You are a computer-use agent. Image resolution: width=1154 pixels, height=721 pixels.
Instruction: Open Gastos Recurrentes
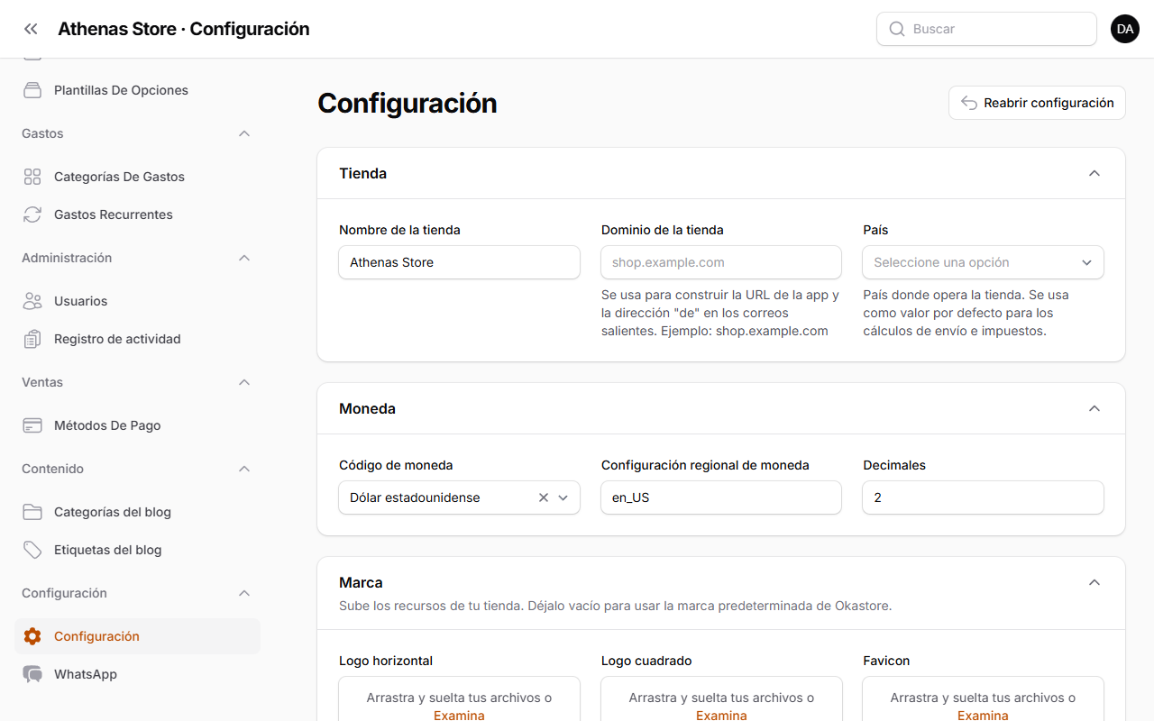tap(137, 214)
